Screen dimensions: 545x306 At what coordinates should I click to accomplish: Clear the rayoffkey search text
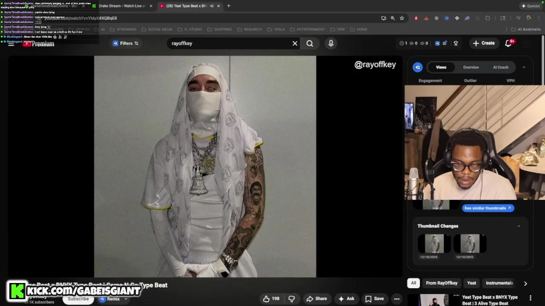click(x=295, y=43)
